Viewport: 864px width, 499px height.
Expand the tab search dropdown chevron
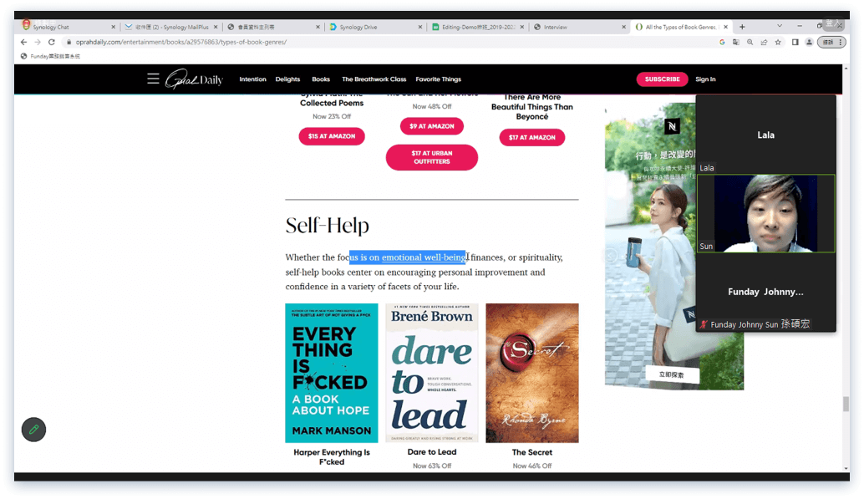point(779,27)
